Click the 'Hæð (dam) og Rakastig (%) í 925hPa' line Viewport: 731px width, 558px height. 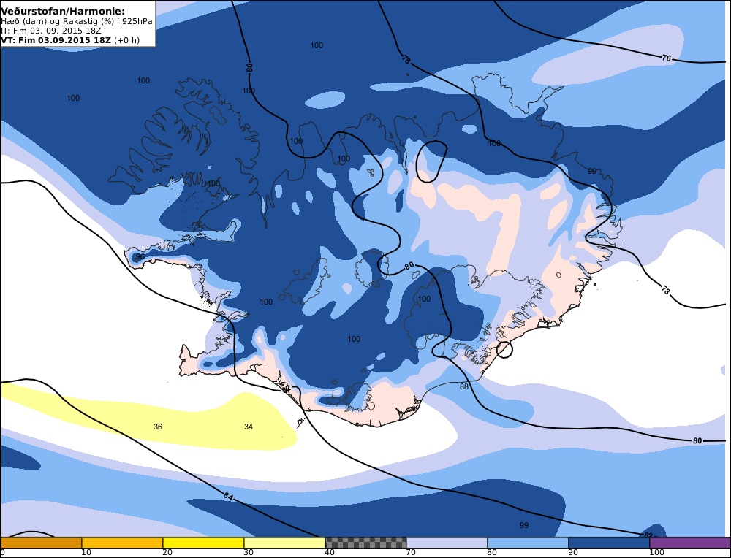click(x=77, y=21)
